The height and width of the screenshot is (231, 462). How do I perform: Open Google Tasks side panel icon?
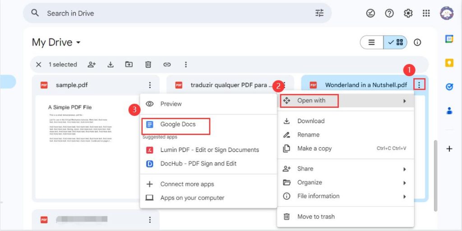click(x=449, y=87)
